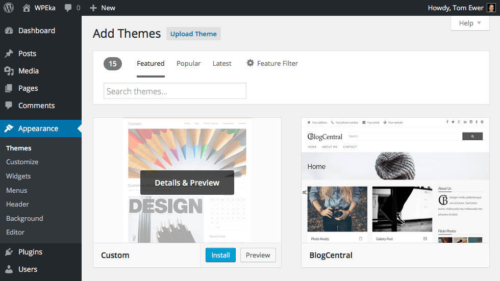
Task: Switch to the Popular themes tab
Action: point(188,63)
